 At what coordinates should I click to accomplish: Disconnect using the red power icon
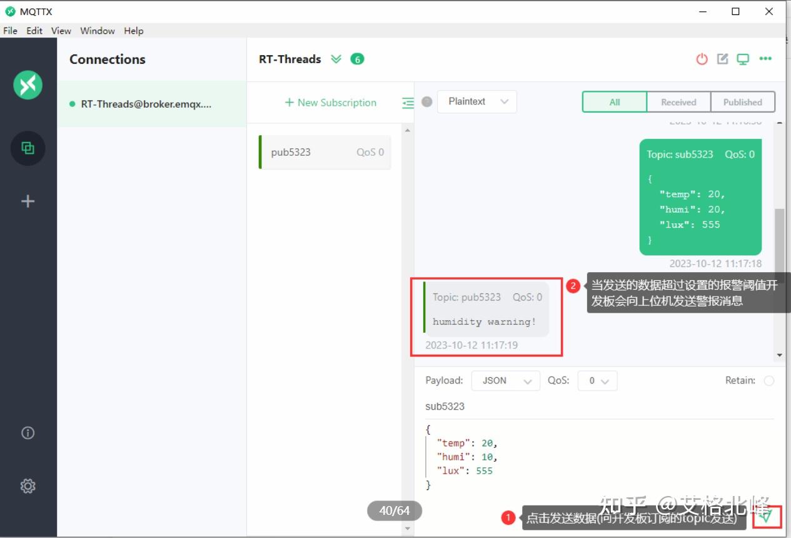(x=702, y=59)
